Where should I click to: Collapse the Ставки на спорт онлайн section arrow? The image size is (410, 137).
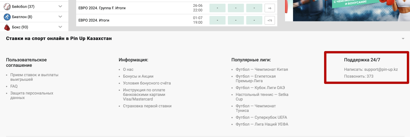click(403, 39)
